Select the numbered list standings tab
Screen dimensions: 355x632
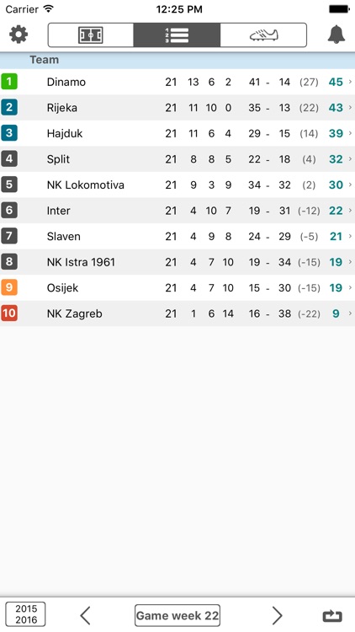coord(177,35)
